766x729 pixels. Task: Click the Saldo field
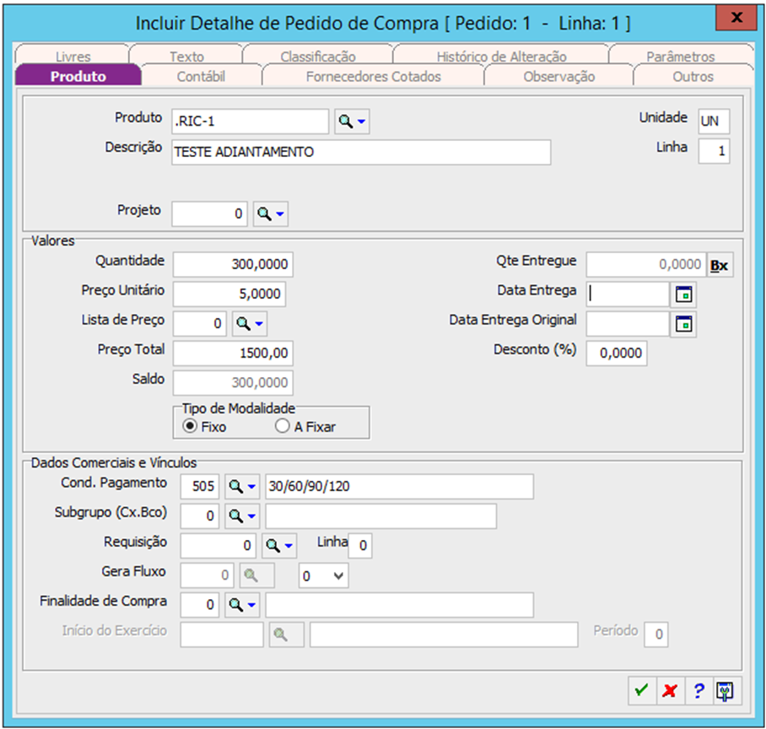coord(233,382)
